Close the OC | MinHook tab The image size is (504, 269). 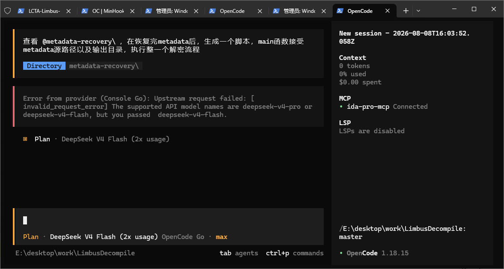132,11
